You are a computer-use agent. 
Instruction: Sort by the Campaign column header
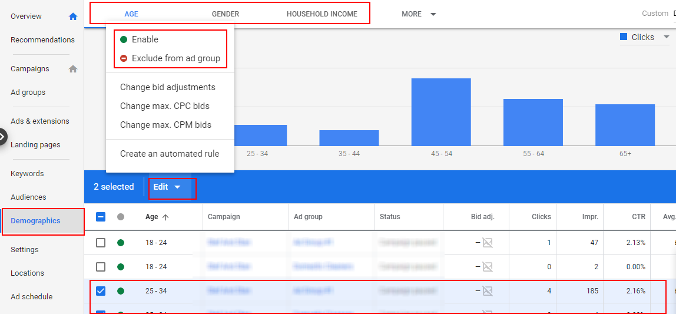(224, 217)
